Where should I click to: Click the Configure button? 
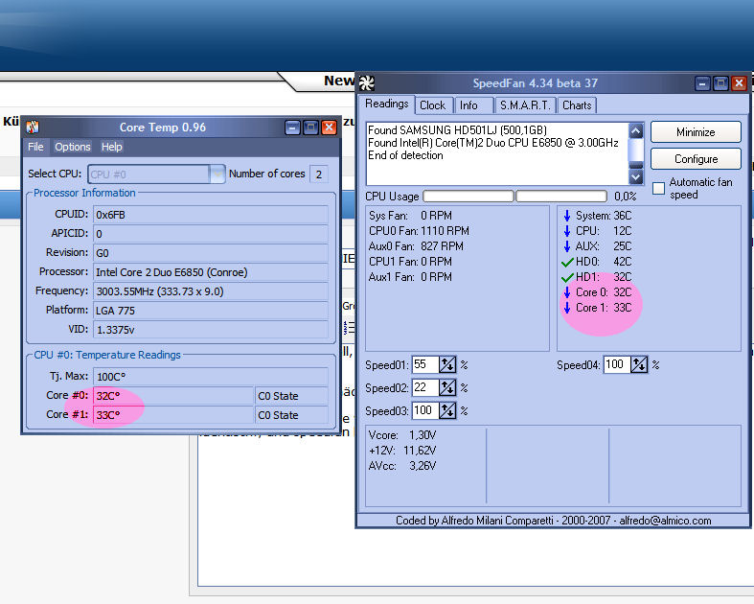point(696,159)
